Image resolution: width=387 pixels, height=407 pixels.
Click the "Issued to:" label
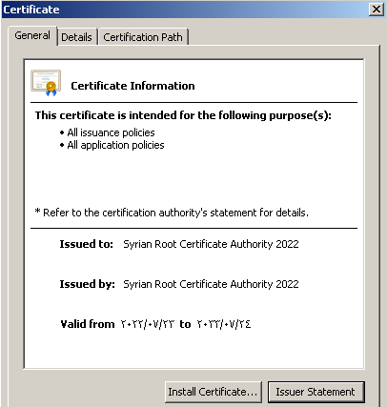pyautogui.click(x=87, y=244)
